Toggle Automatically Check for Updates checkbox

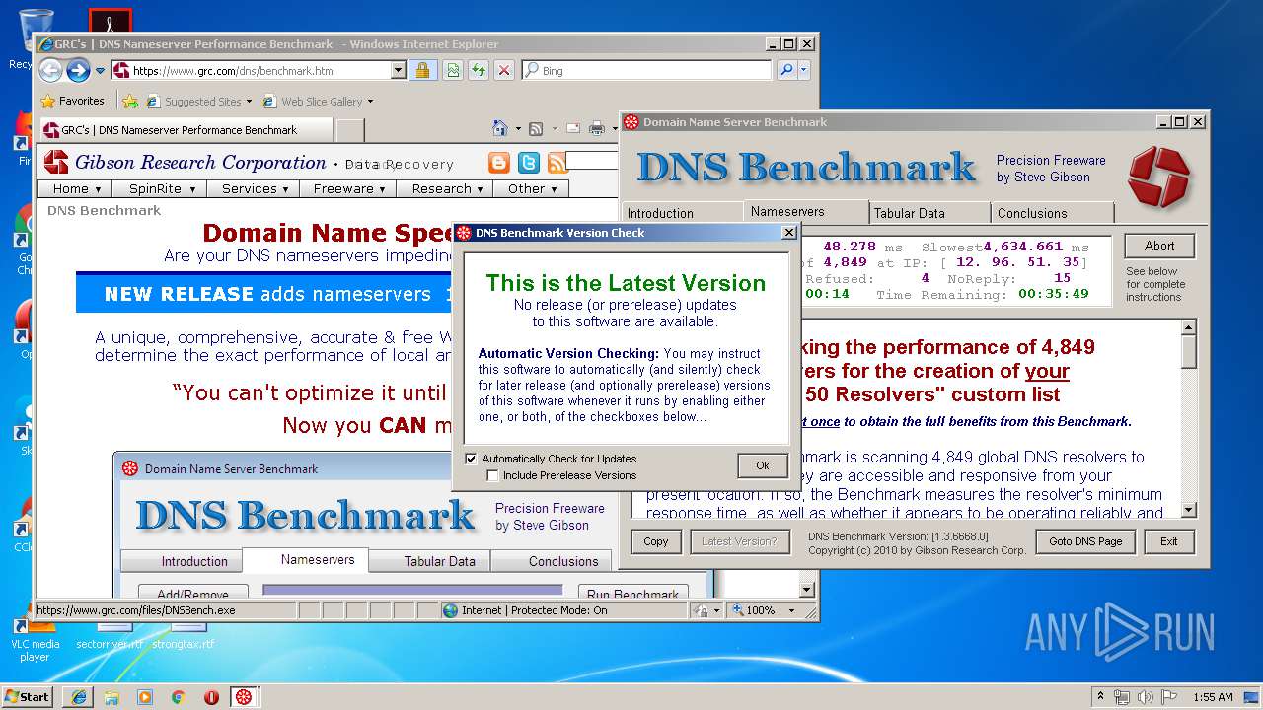tap(471, 459)
